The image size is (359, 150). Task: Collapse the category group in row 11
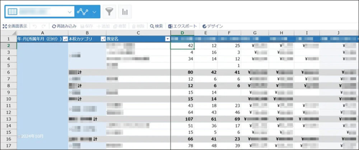[70, 109]
